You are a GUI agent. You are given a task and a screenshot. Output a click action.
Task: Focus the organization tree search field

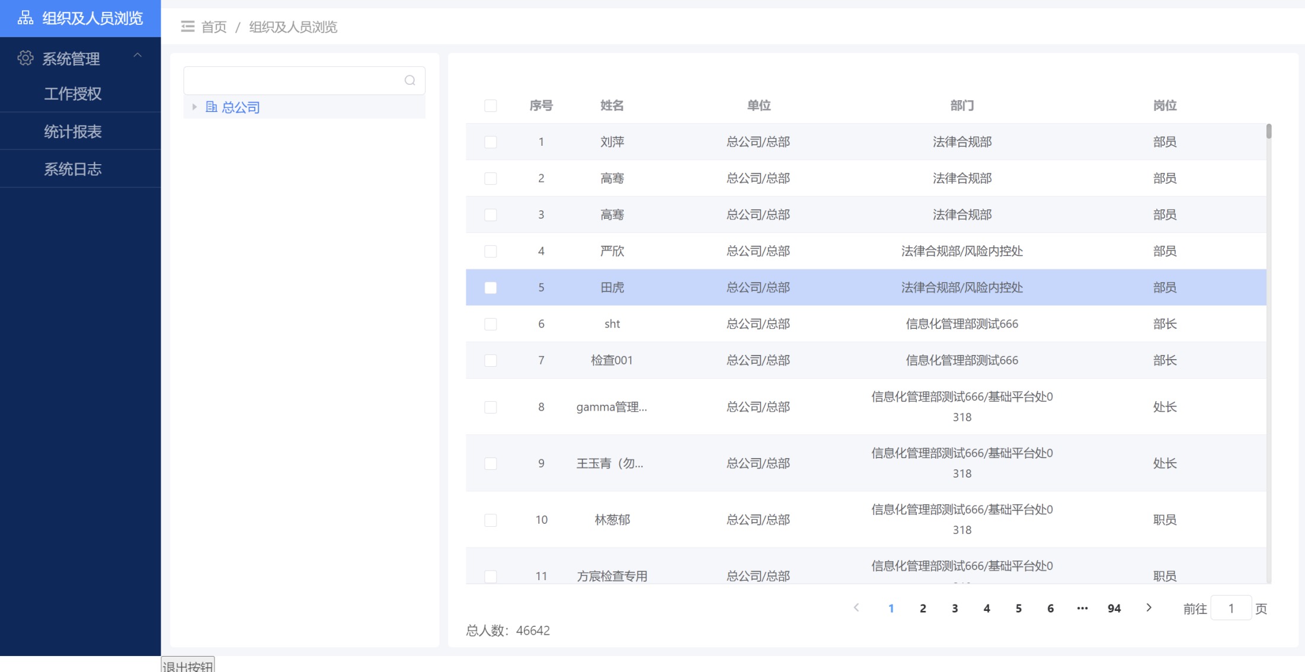[304, 81]
